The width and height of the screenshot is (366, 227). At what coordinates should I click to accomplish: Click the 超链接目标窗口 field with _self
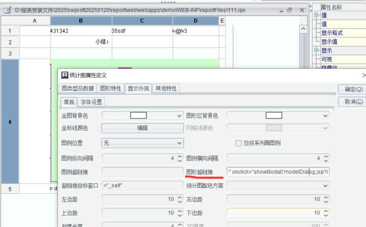tap(142, 186)
